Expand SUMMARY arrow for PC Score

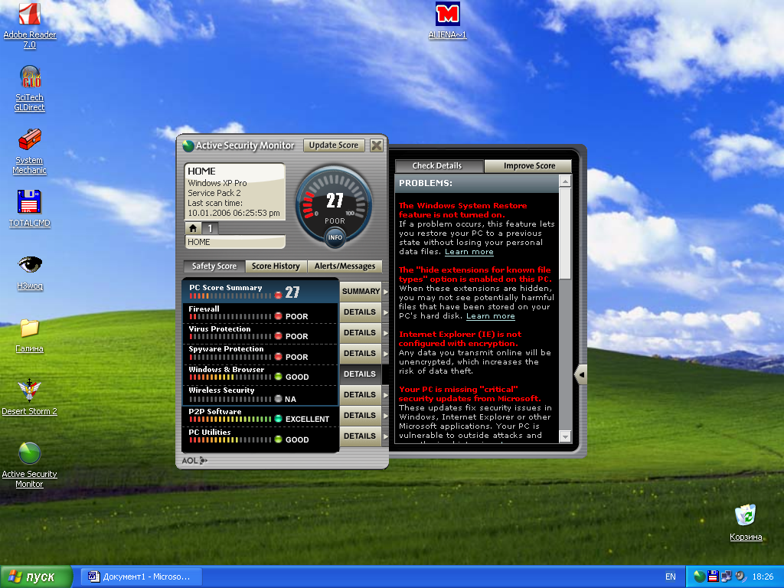coord(386,292)
